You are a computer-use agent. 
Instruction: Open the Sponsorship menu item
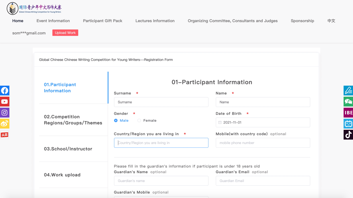302,21
